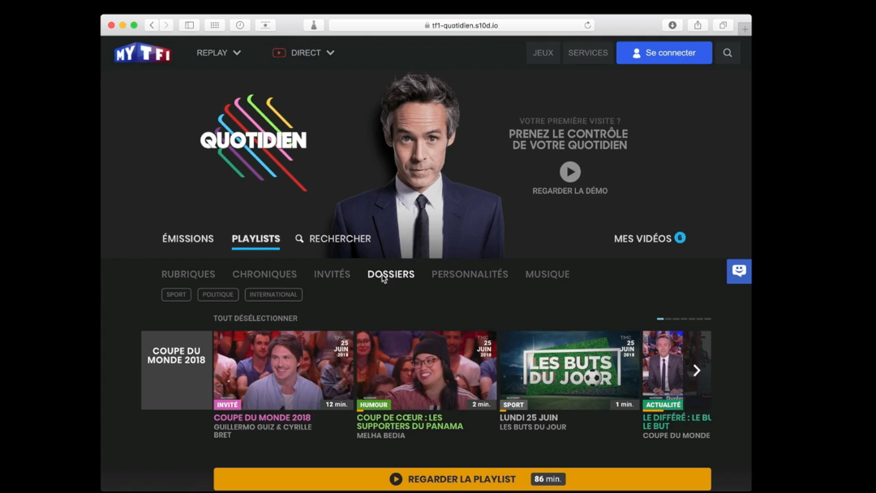Open the Rechercher tab
The image size is (876, 493).
333,238
